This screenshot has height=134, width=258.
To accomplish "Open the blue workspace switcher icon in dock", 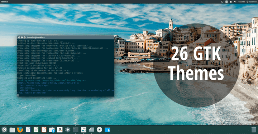I will click(107, 130).
